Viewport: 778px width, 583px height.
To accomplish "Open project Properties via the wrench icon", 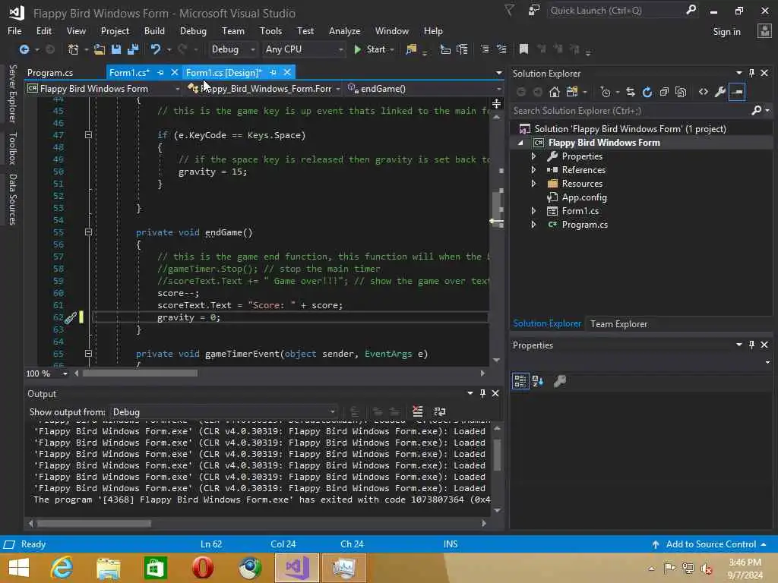I will pos(720,92).
